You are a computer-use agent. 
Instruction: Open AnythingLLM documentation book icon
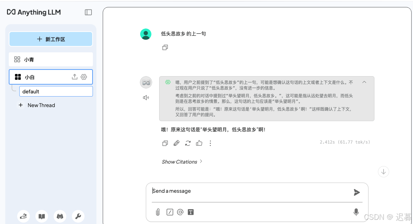(42, 216)
